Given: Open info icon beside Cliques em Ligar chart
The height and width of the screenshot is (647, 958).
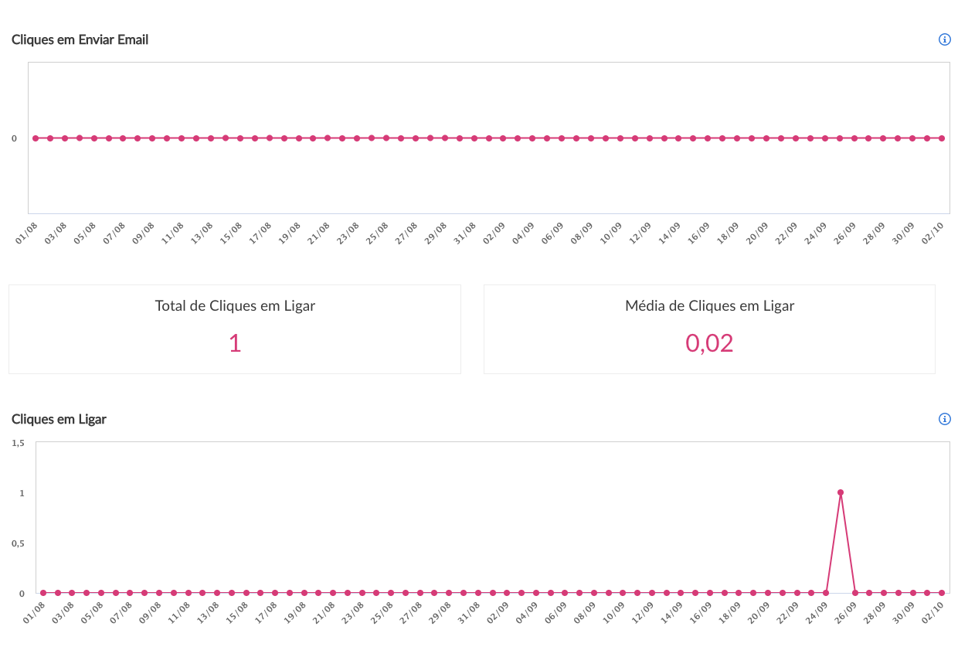Looking at the screenshot, I should [944, 419].
